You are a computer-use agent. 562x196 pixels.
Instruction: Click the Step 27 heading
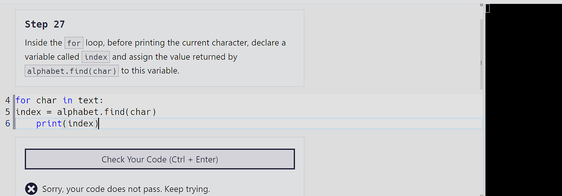coord(45,24)
